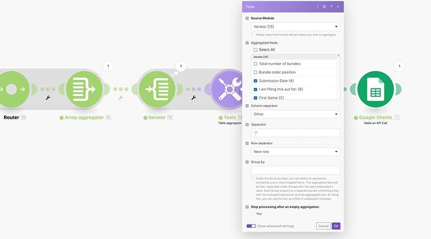
Task: Open the Row separator dropdown set to New row
Action: point(295,152)
